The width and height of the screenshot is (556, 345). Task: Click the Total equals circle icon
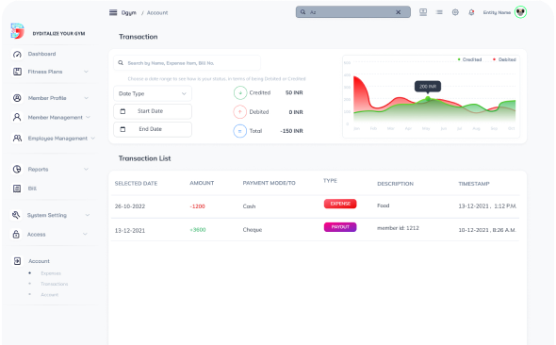click(x=239, y=131)
